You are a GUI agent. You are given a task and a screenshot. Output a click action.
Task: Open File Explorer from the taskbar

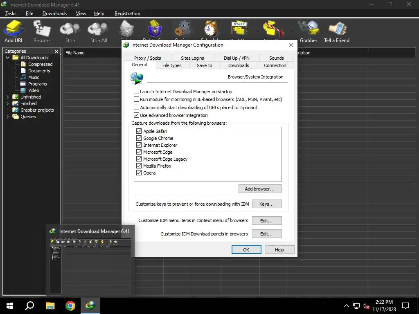(x=50, y=306)
